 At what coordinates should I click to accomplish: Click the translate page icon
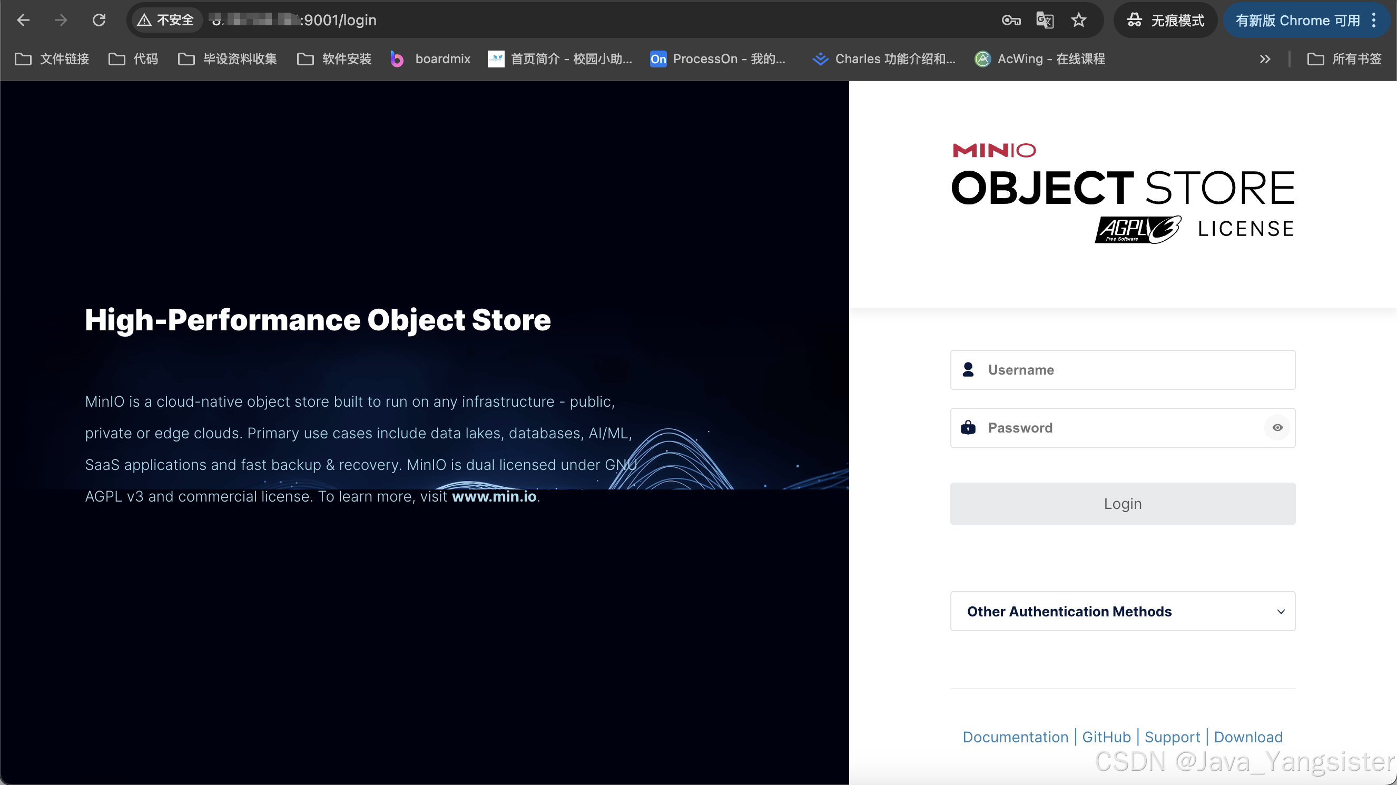tap(1045, 21)
